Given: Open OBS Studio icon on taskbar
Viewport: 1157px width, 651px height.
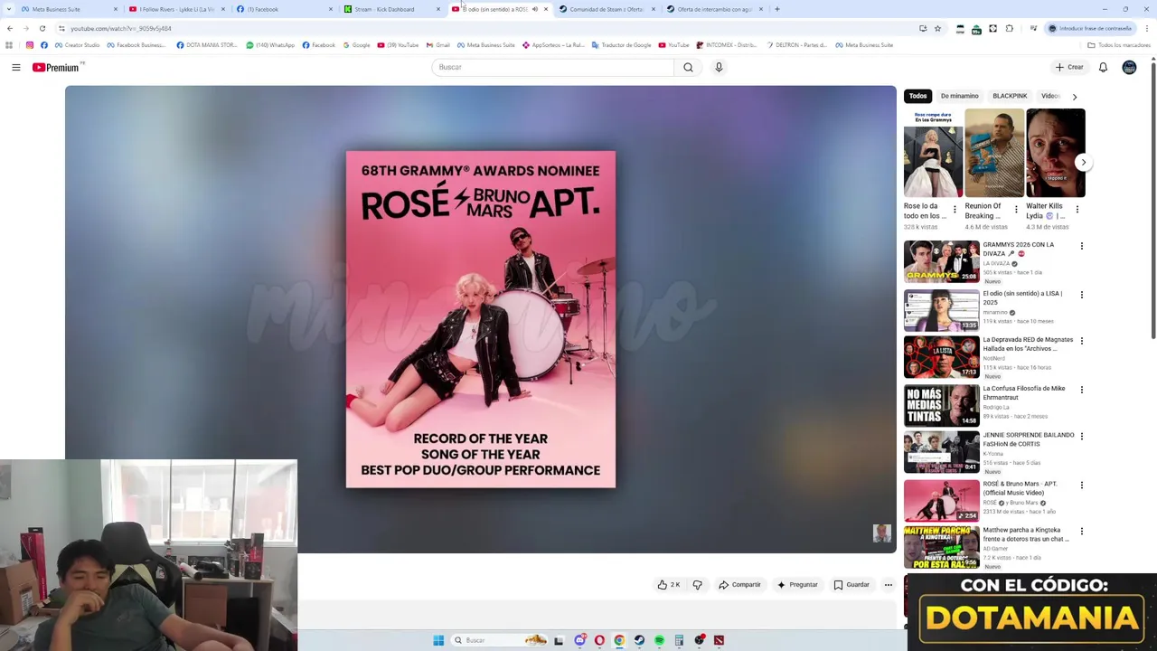Looking at the screenshot, I should pos(699,640).
